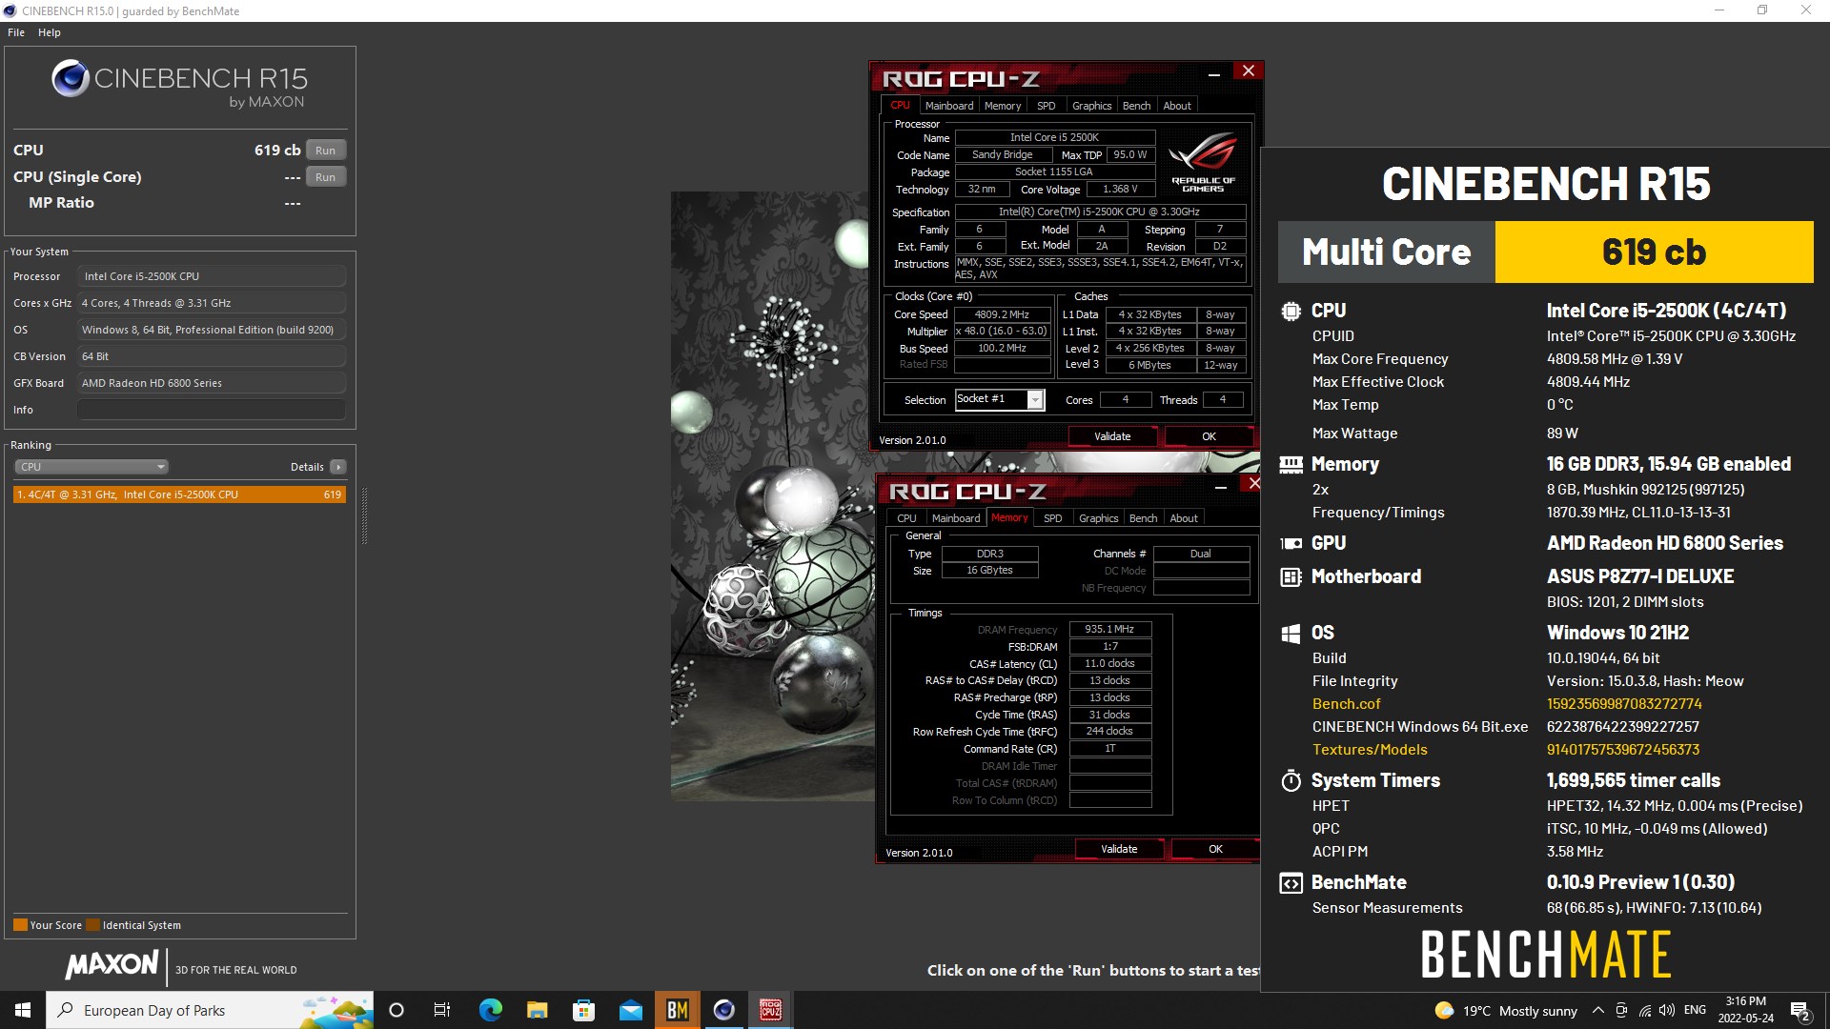The image size is (1830, 1029).
Task: Switch to Mainboard tab in top CPU-Z window
Action: tap(949, 106)
